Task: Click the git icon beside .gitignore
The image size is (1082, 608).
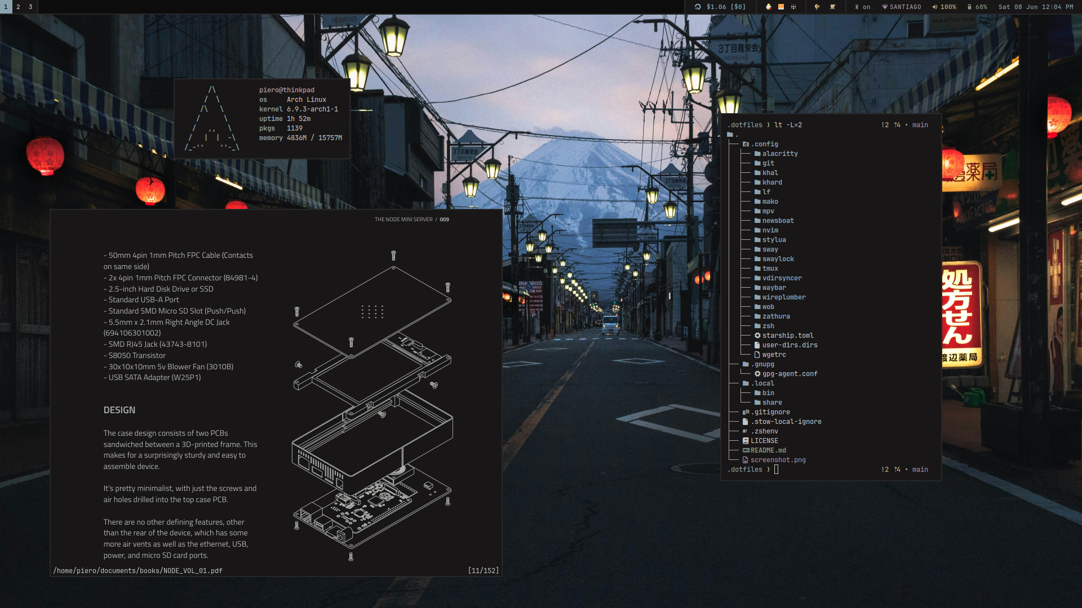Action: tap(746, 412)
